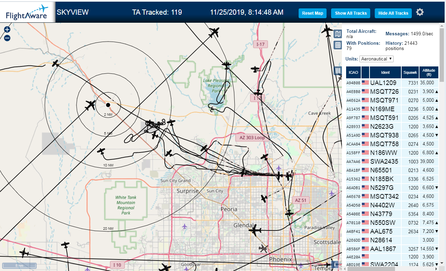This screenshot has height=271, width=446.
Task: Click the grid table icon beside the sidebar
Action: pyautogui.click(x=338, y=45)
